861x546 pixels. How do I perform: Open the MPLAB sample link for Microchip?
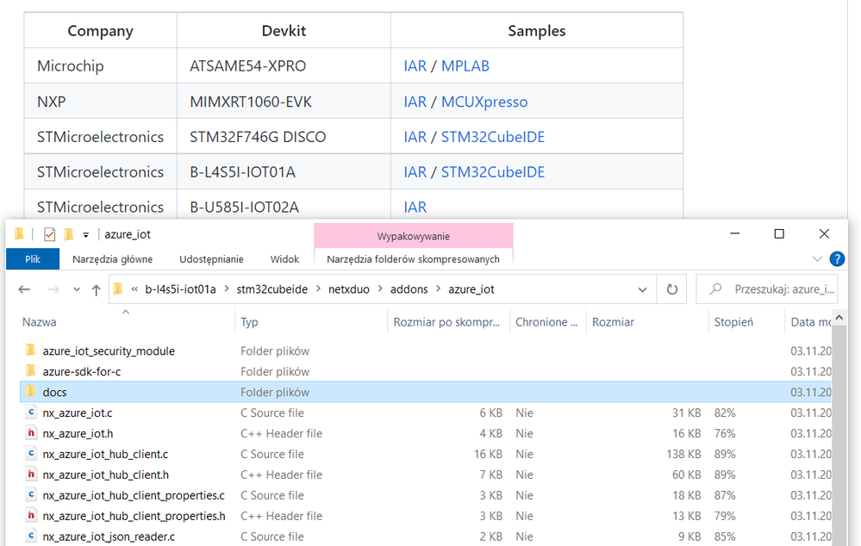pos(465,65)
